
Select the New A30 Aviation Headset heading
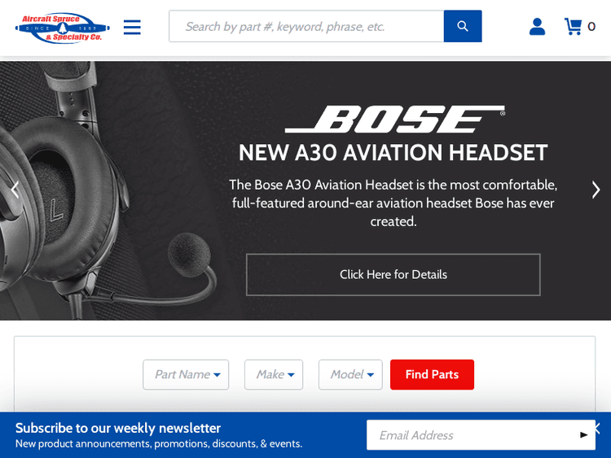tap(393, 153)
